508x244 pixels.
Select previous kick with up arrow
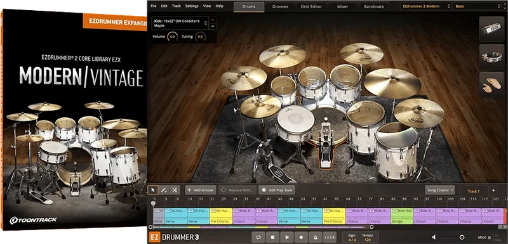(213, 20)
